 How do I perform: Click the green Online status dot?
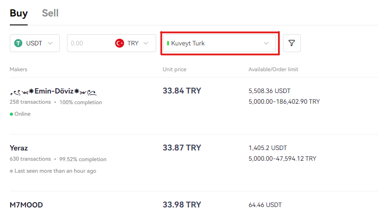pos(11,114)
